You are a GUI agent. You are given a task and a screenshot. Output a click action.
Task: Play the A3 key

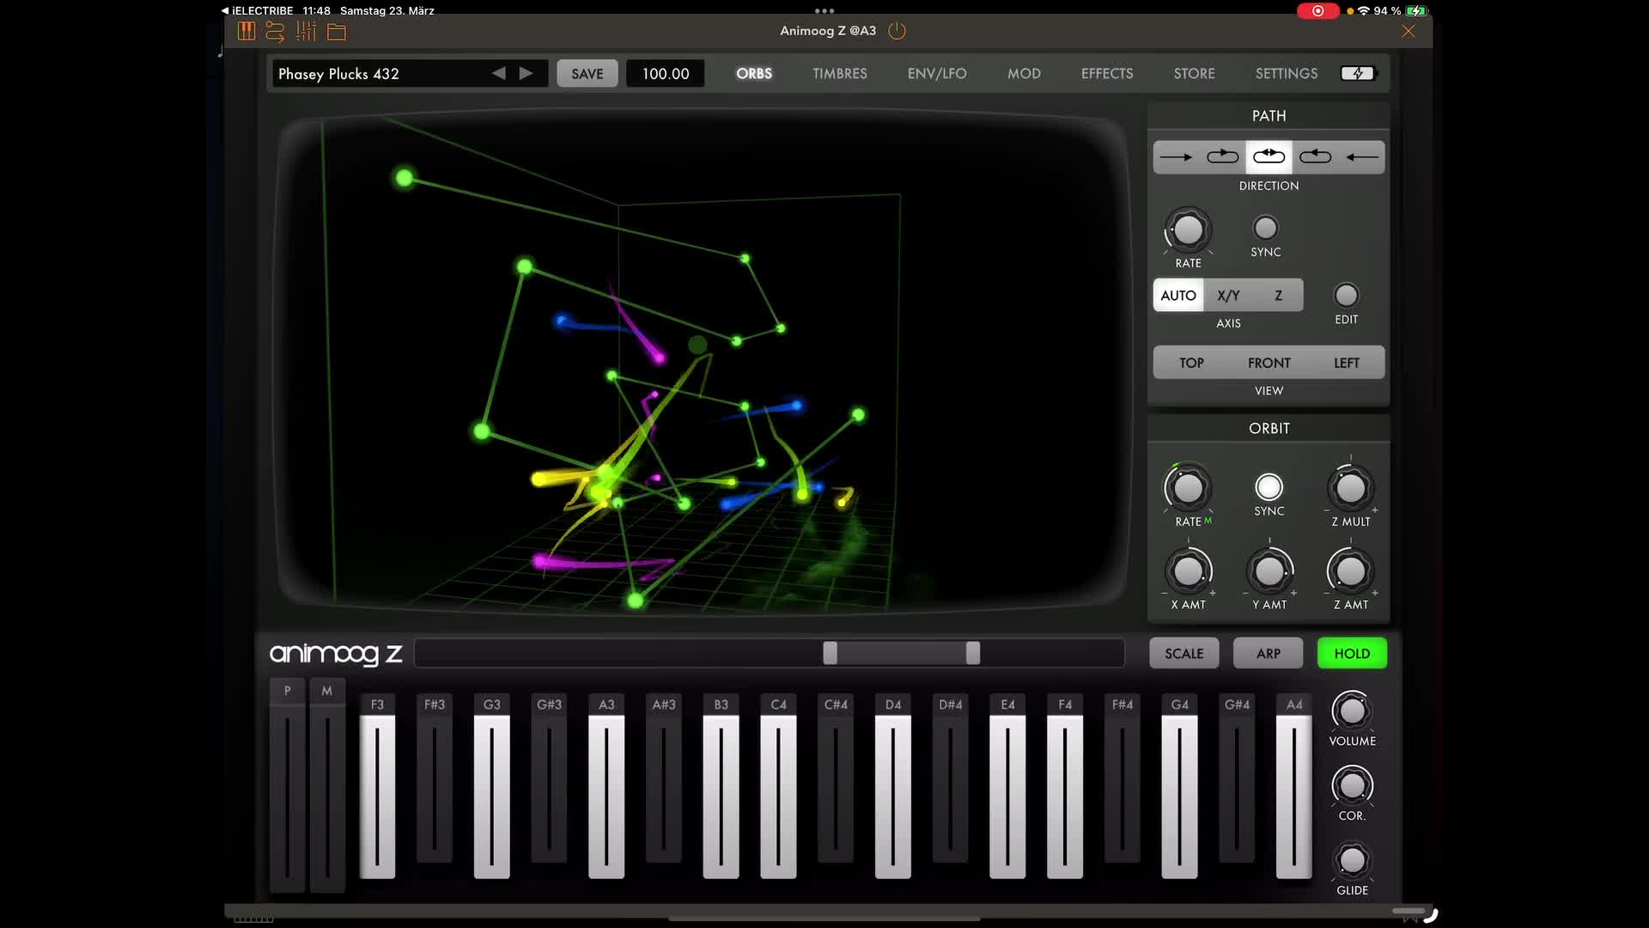606,786
